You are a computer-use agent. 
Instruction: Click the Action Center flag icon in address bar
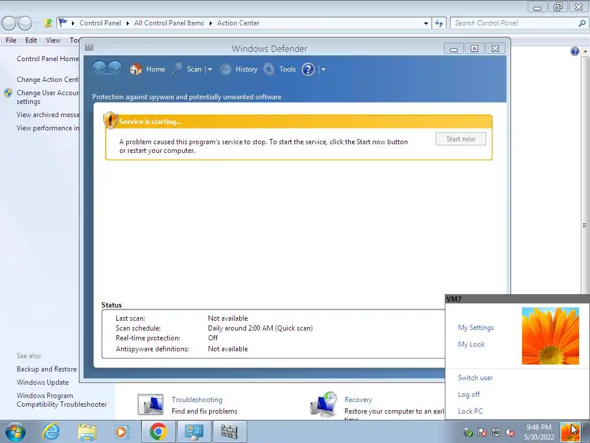point(63,22)
